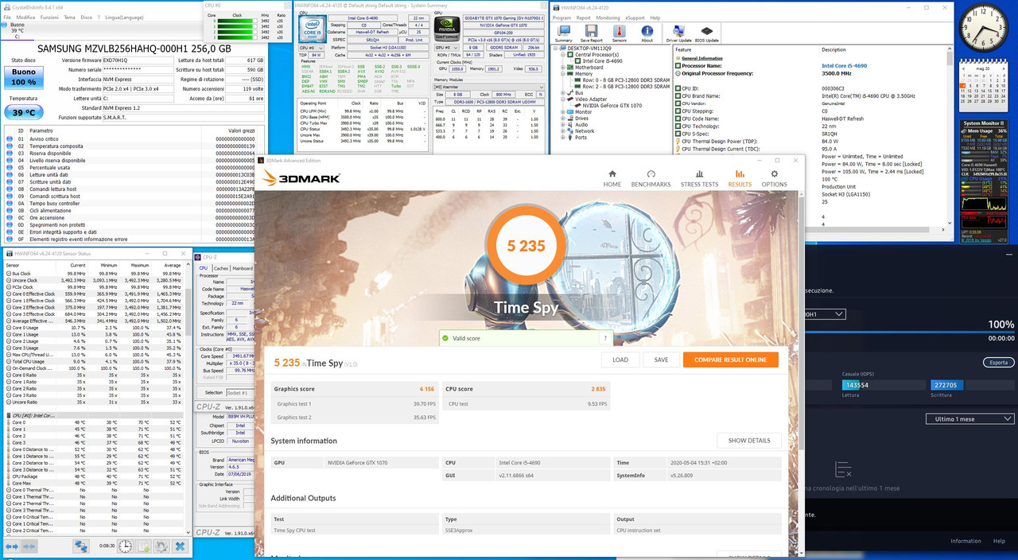Open Funzioni menu in CrystalDiskInfo
The width and height of the screenshot is (1018, 560).
tap(49, 17)
